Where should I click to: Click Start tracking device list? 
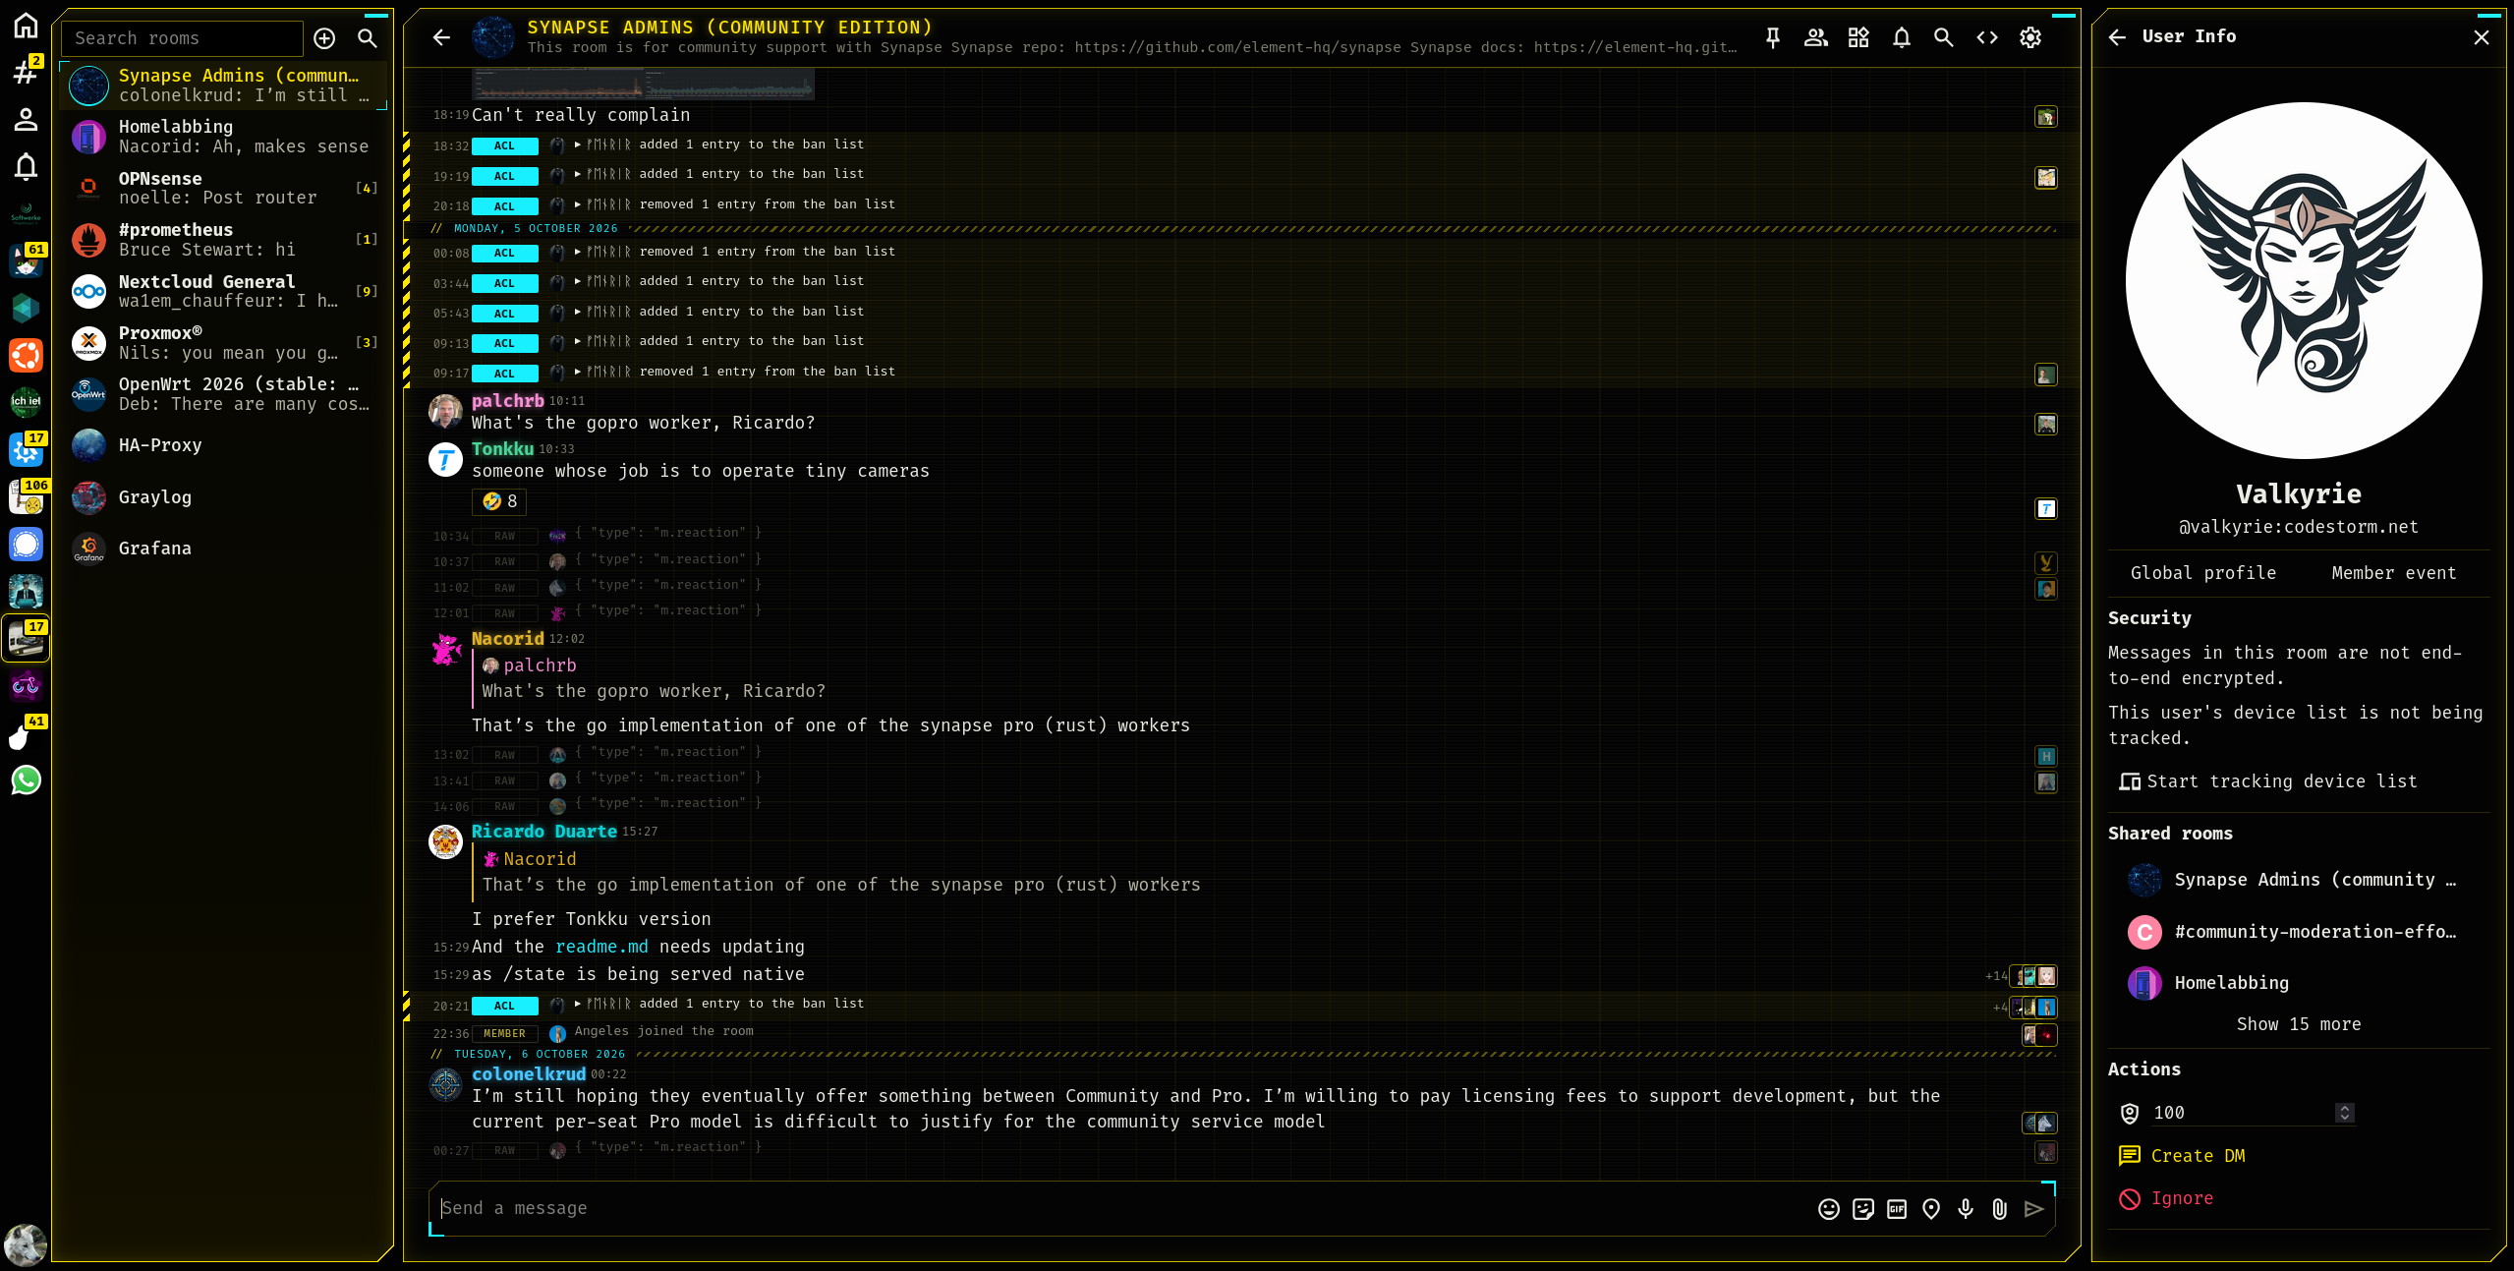[x=2268, y=781]
